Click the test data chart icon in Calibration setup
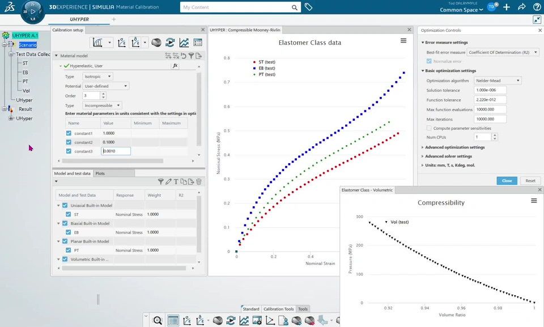The width and height of the screenshot is (544, 327). 97,43
